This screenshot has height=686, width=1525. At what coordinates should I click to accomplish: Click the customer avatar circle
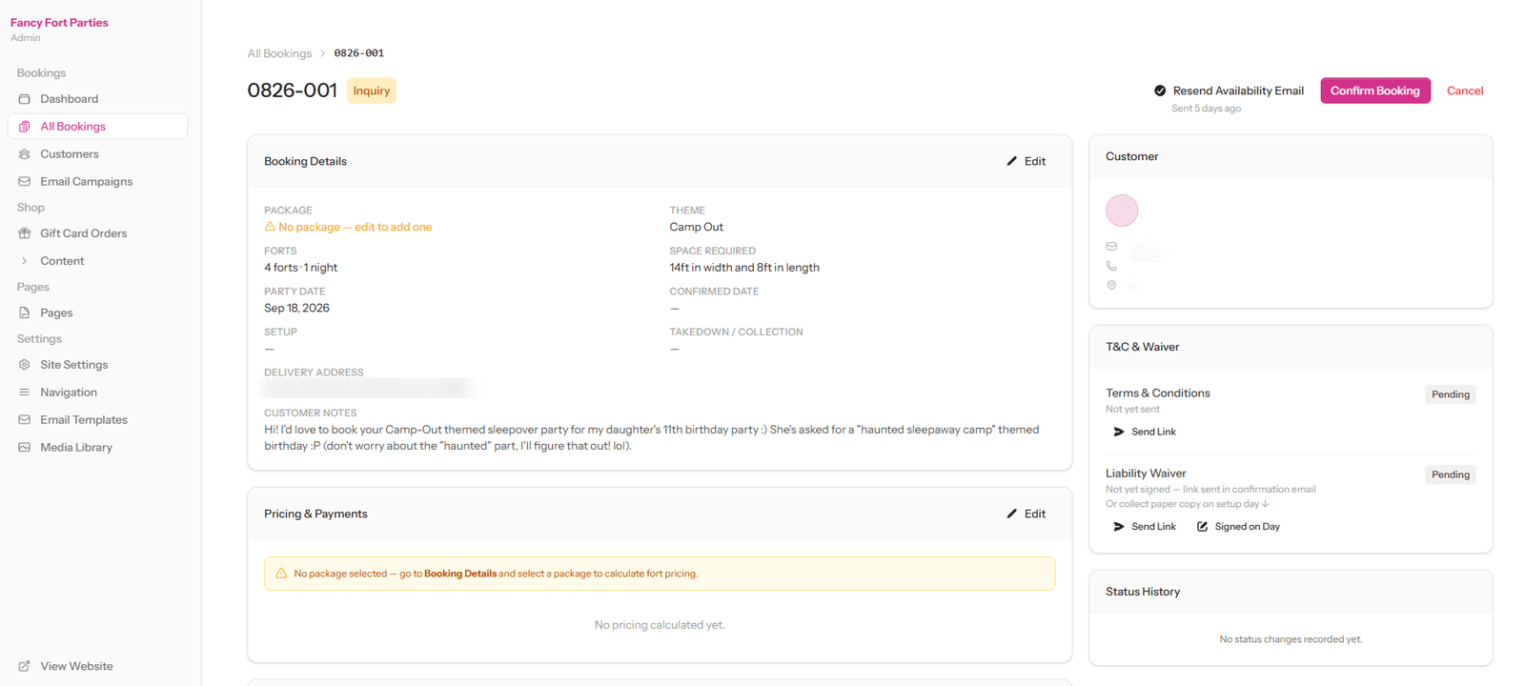coord(1122,211)
